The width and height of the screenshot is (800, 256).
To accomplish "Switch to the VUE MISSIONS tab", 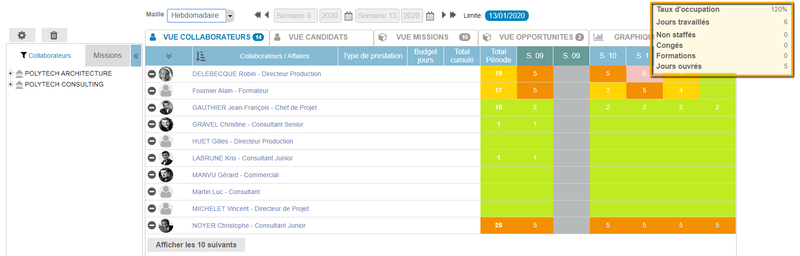I will [422, 37].
